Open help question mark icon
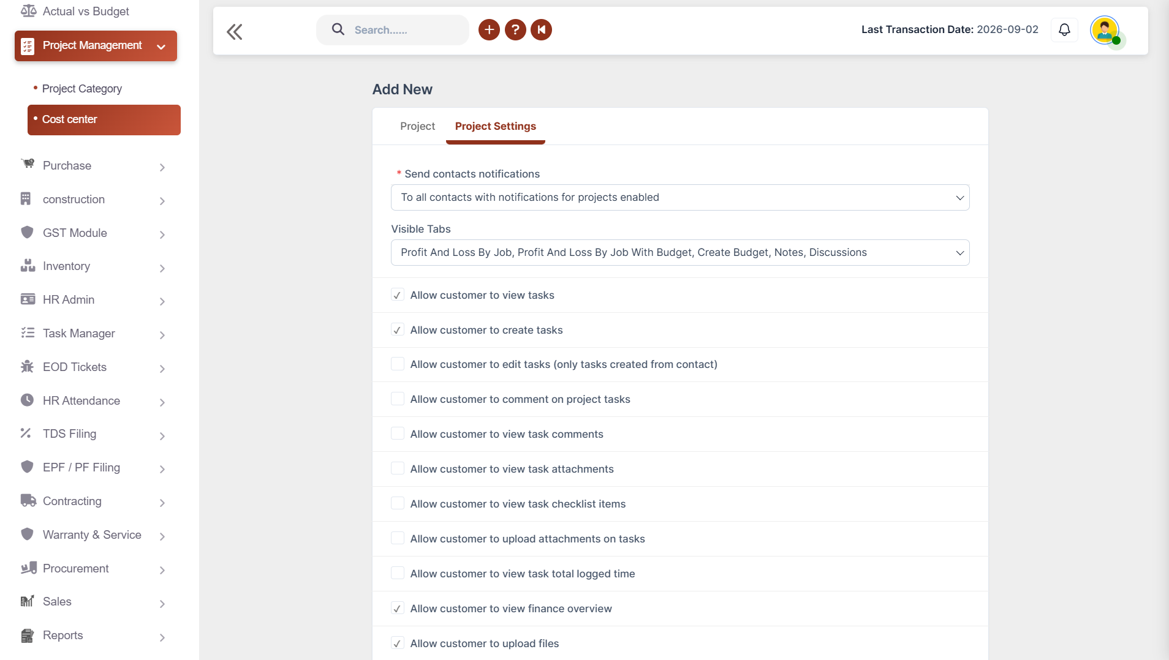Image resolution: width=1169 pixels, height=660 pixels. click(515, 29)
